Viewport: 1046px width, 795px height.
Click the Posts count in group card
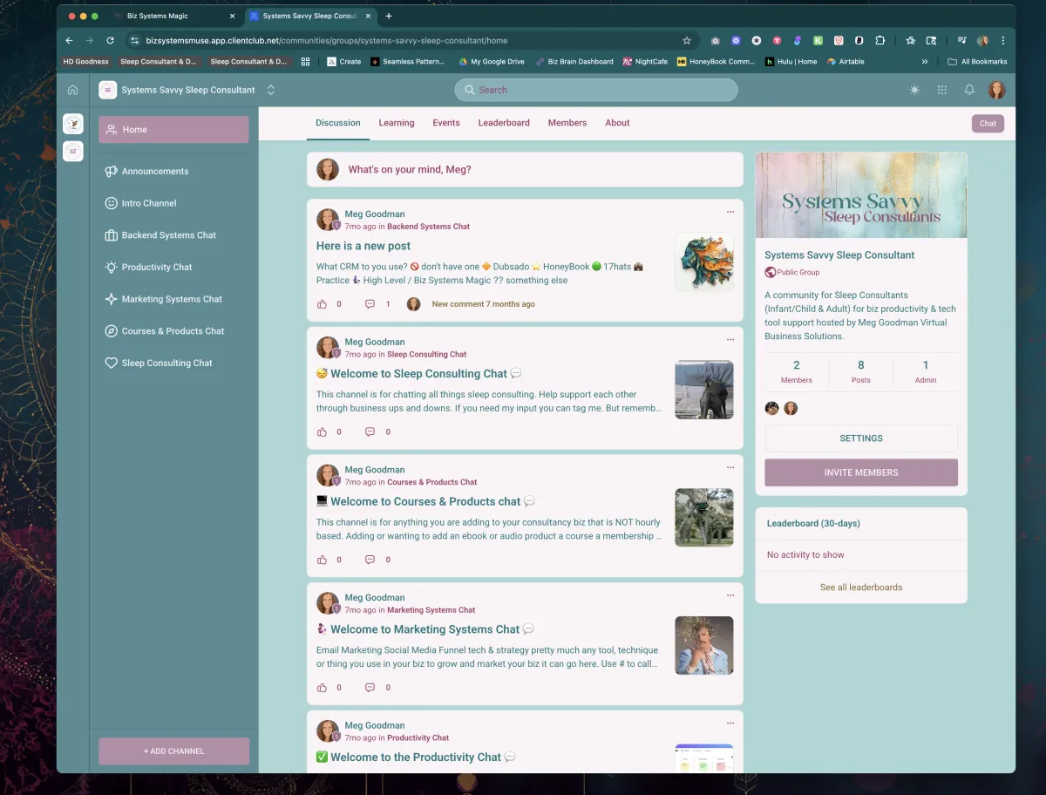click(x=861, y=371)
